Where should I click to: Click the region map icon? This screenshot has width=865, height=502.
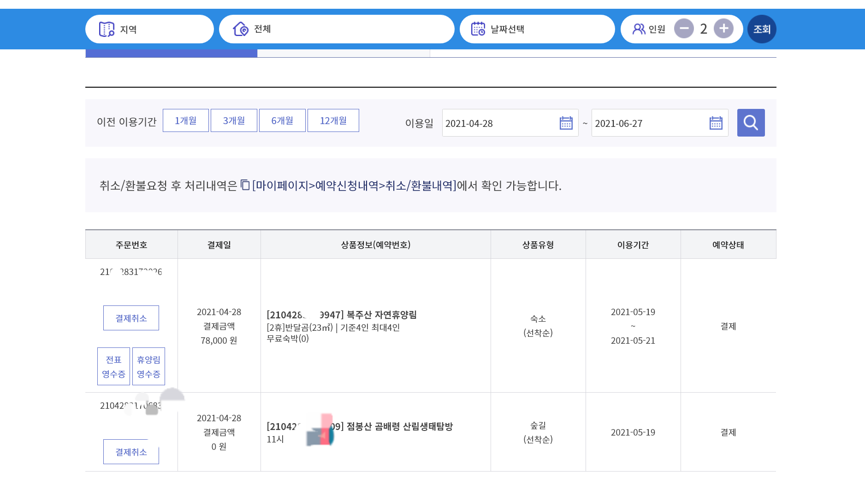click(x=107, y=29)
